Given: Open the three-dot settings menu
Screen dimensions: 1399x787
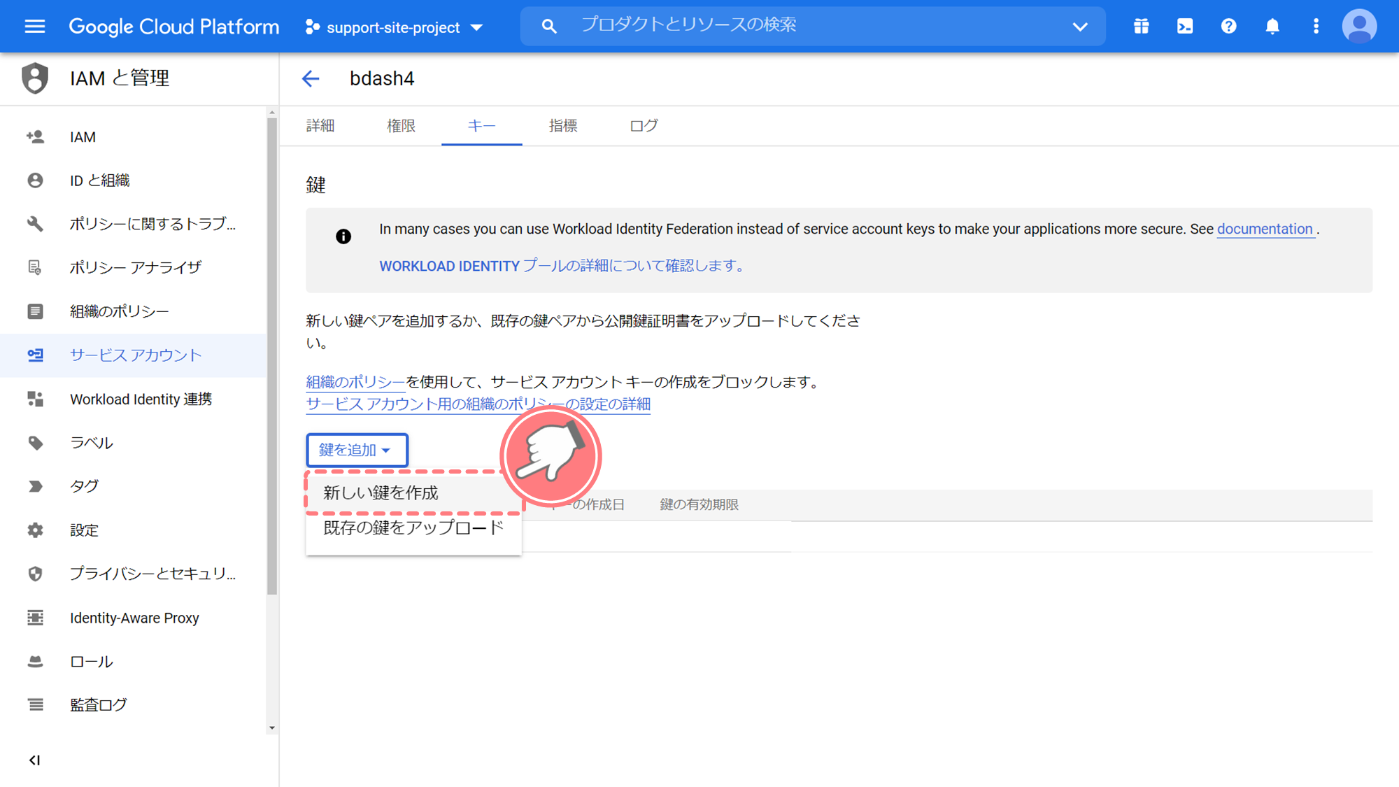Looking at the screenshot, I should click(x=1316, y=27).
